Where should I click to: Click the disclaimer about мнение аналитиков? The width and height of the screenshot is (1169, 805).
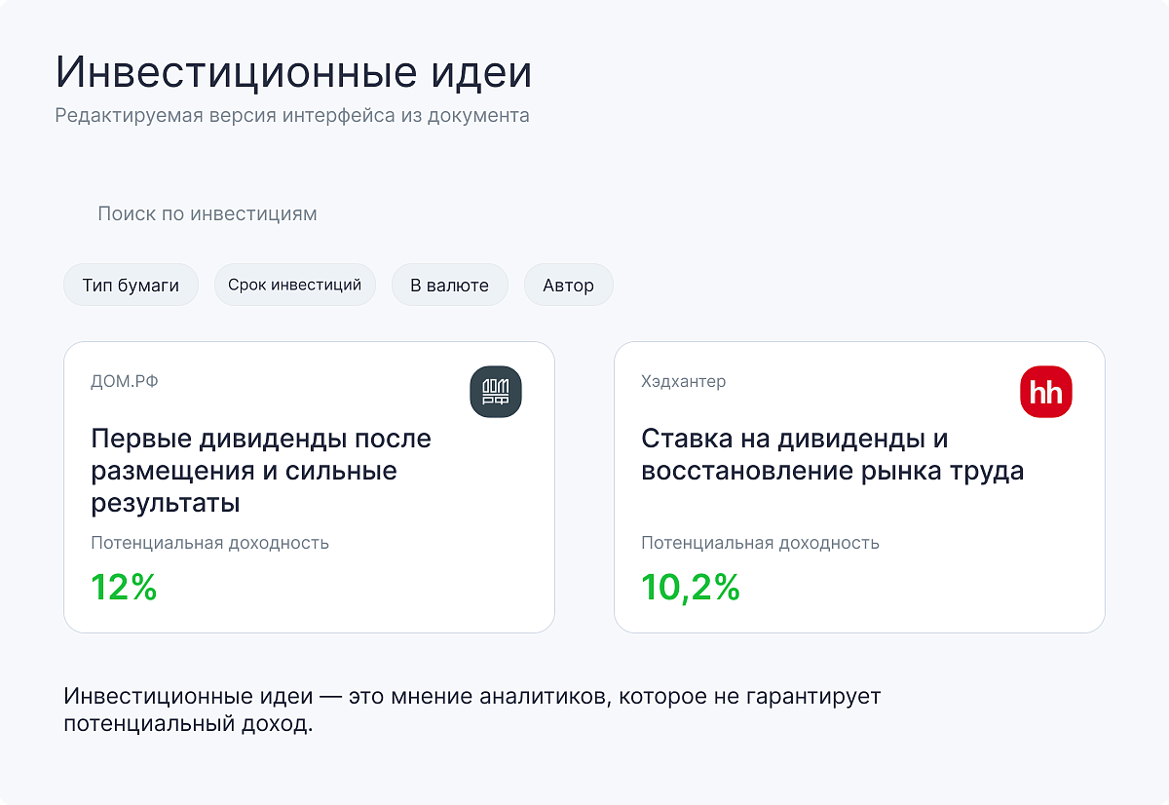(471, 711)
